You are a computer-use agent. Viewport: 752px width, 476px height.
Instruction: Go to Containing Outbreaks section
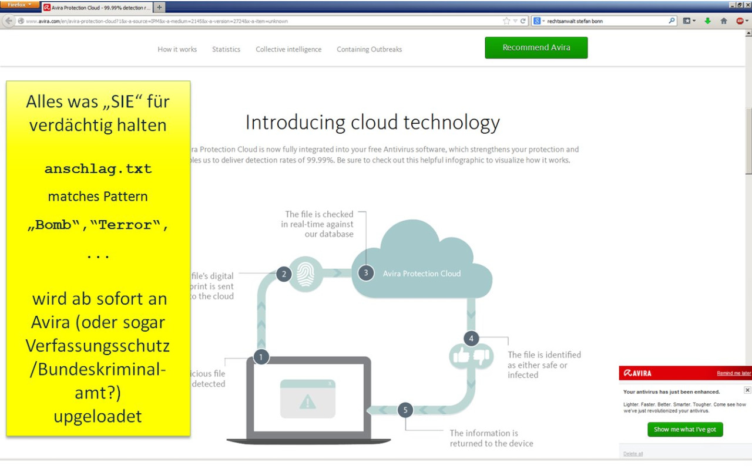click(x=370, y=49)
